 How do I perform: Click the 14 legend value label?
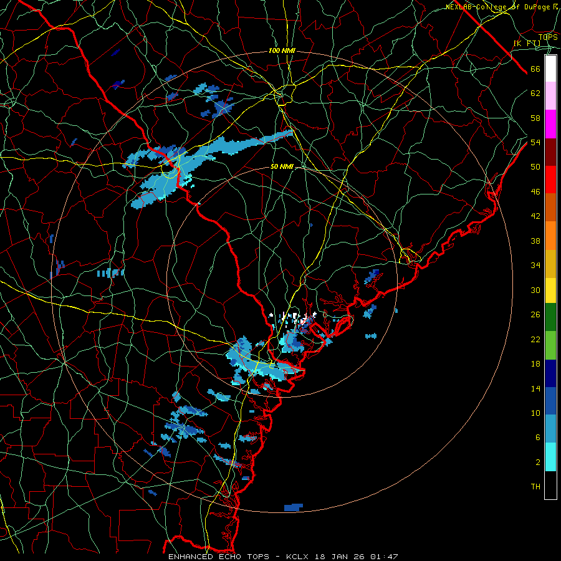pos(535,388)
